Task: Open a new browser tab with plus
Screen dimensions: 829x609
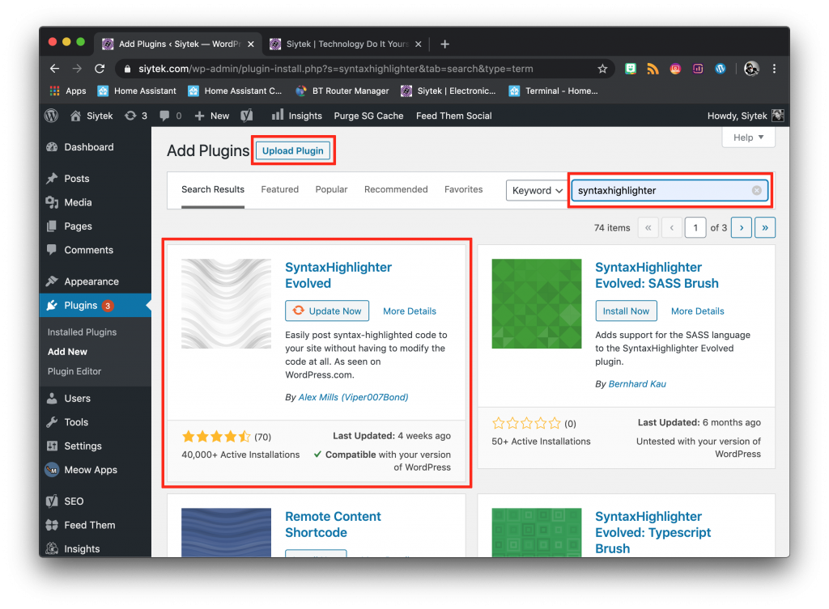Action: tap(444, 44)
